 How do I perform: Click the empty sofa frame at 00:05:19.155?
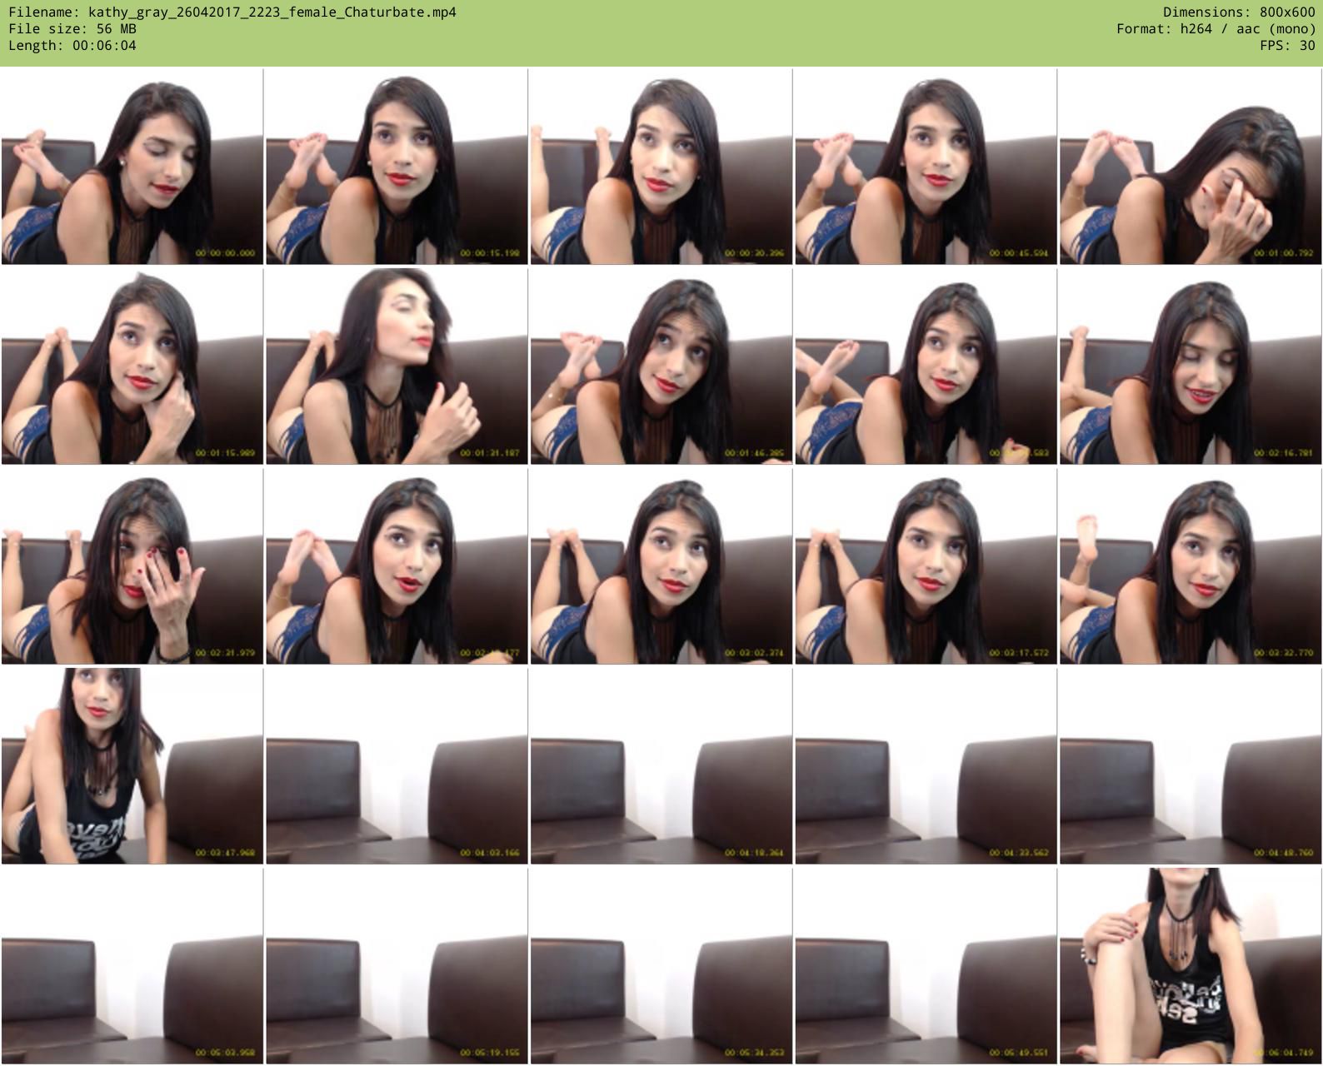(x=397, y=966)
